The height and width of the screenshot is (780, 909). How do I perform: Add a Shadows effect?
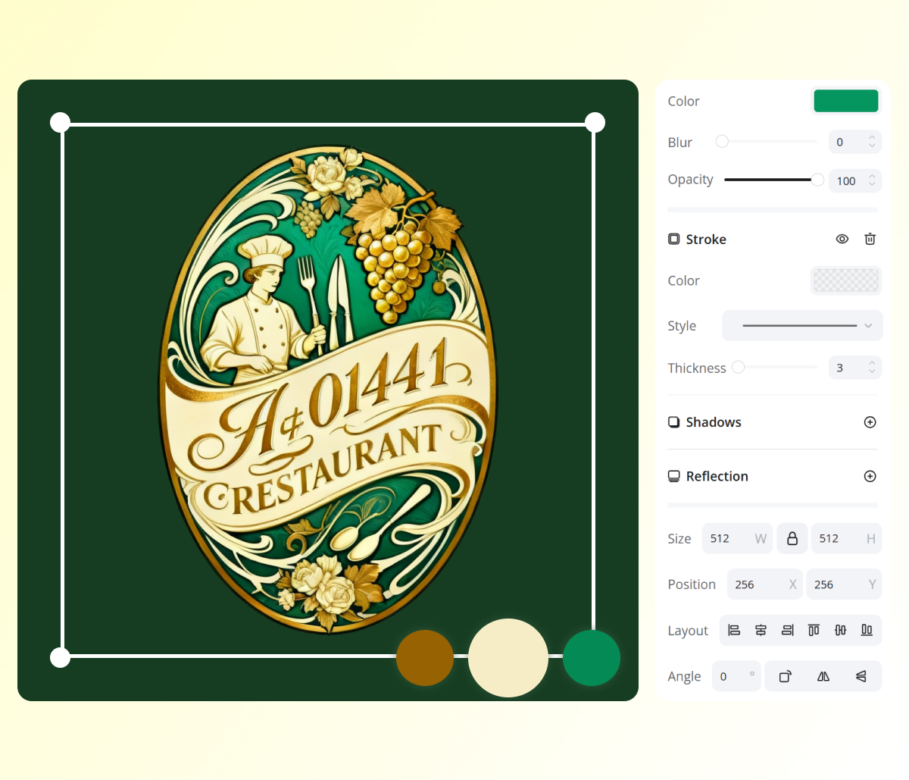coord(870,422)
